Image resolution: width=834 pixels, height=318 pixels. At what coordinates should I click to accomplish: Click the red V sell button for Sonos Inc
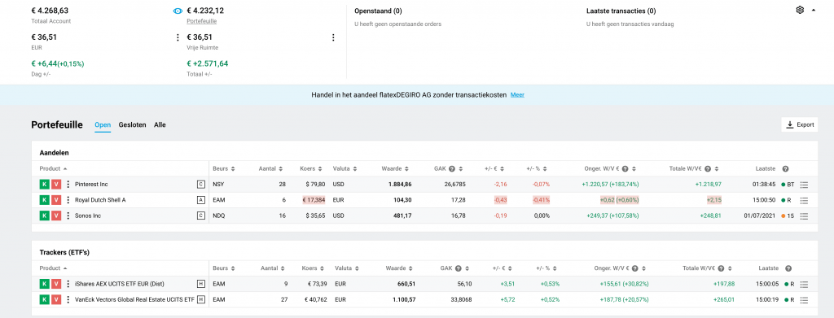[x=56, y=216]
